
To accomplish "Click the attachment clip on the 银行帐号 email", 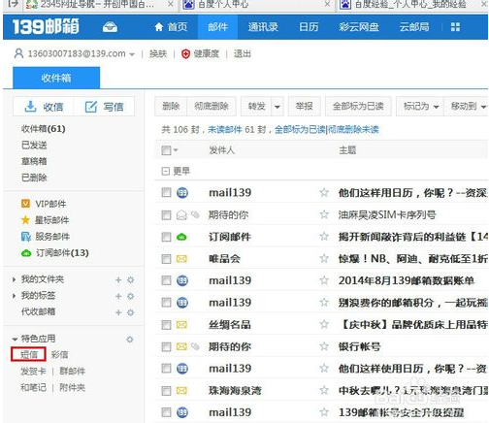I will (x=195, y=346).
